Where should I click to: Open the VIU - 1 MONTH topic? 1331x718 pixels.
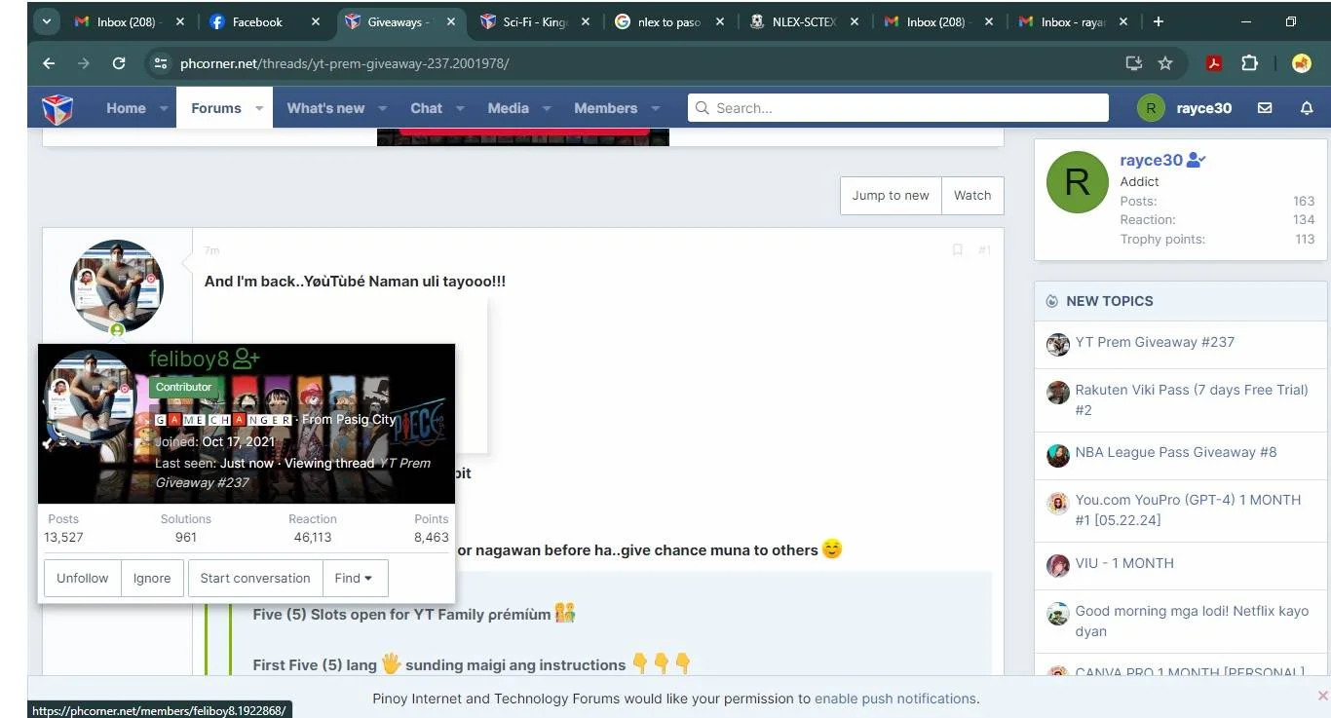(x=1124, y=563)
